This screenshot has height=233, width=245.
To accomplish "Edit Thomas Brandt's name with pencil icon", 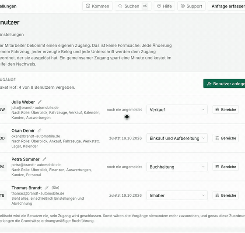I will click(x=46, y=188).
